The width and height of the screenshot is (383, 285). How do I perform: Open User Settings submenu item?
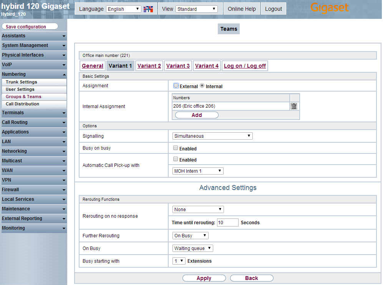point(34,89)
